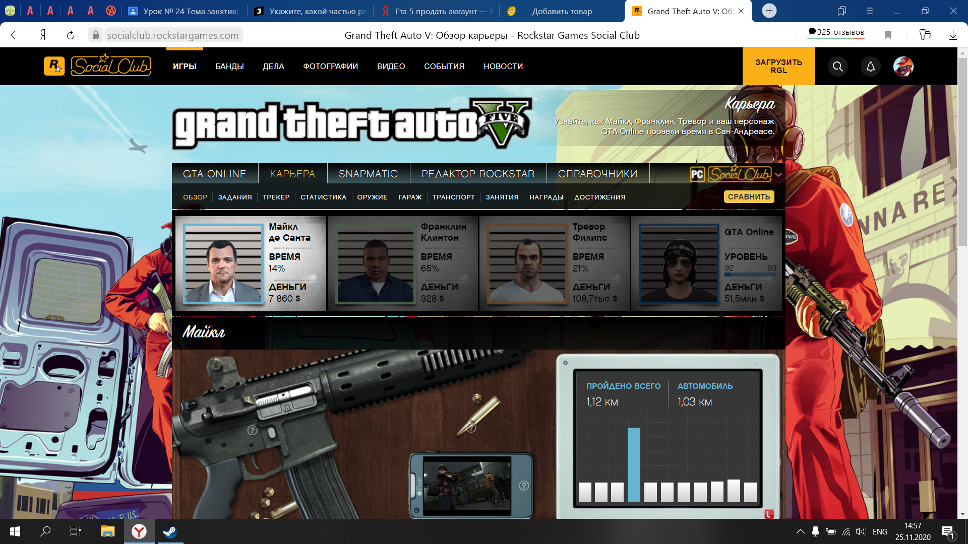
Task: Show hidden tray icons chevron
Action: 800,531
